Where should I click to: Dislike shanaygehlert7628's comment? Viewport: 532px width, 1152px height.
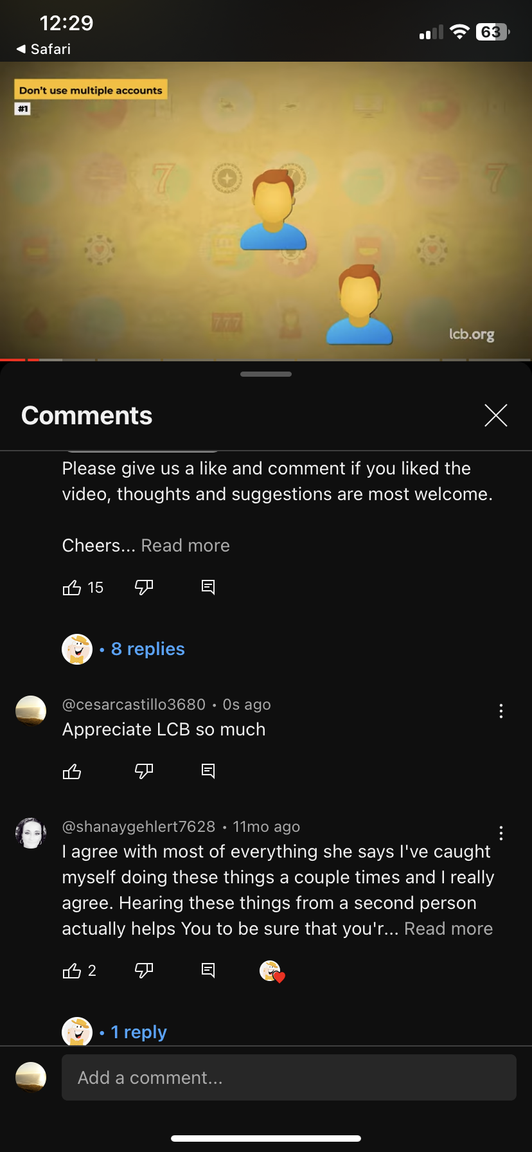(x=144, y=970)
